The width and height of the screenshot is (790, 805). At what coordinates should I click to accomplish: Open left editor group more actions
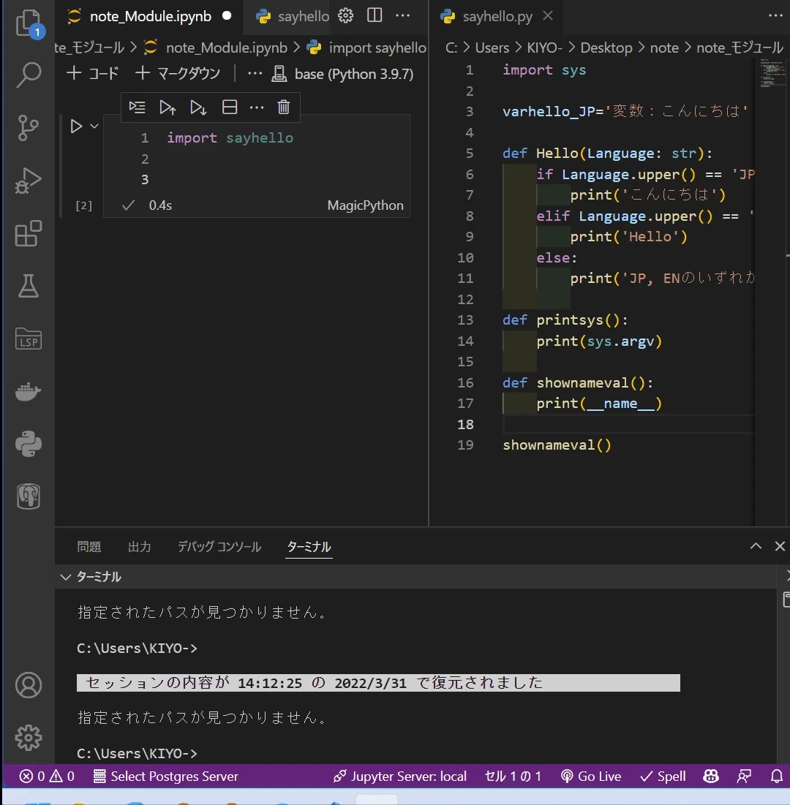[x=403, y=16]
